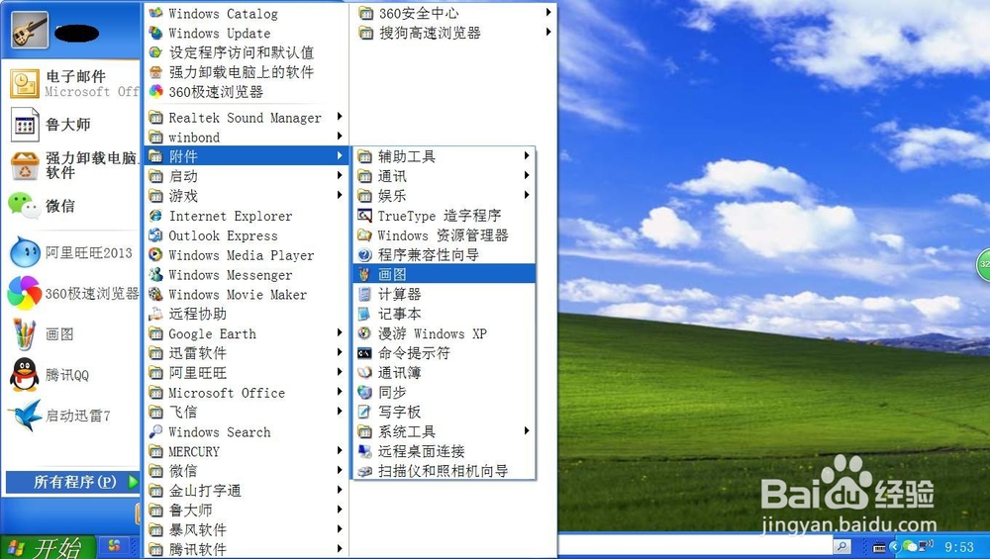
Task: Open 电子邮件 Microsoft Office entry
Action: (x=72, y=84)
